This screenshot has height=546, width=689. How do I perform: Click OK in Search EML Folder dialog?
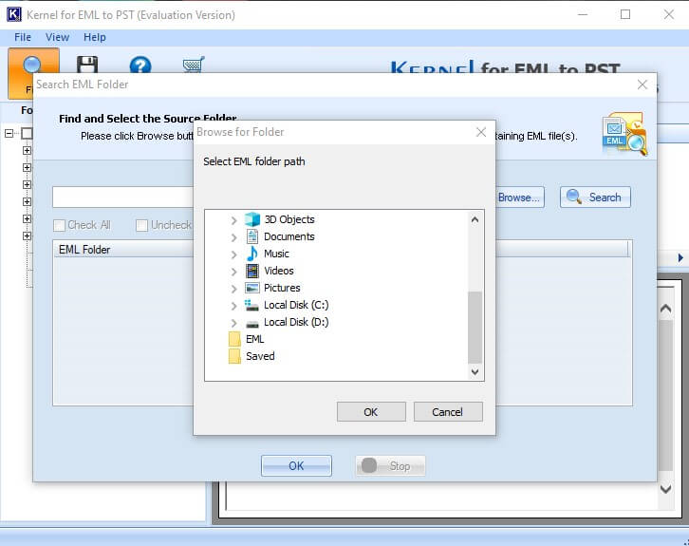tap(296, 466)
